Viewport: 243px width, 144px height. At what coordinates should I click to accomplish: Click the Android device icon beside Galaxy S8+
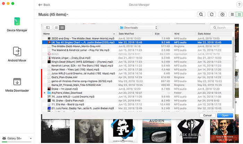[4, 138]
